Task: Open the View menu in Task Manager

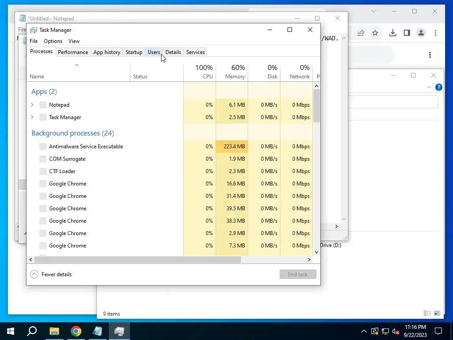Action: click(x=74, y=41)
